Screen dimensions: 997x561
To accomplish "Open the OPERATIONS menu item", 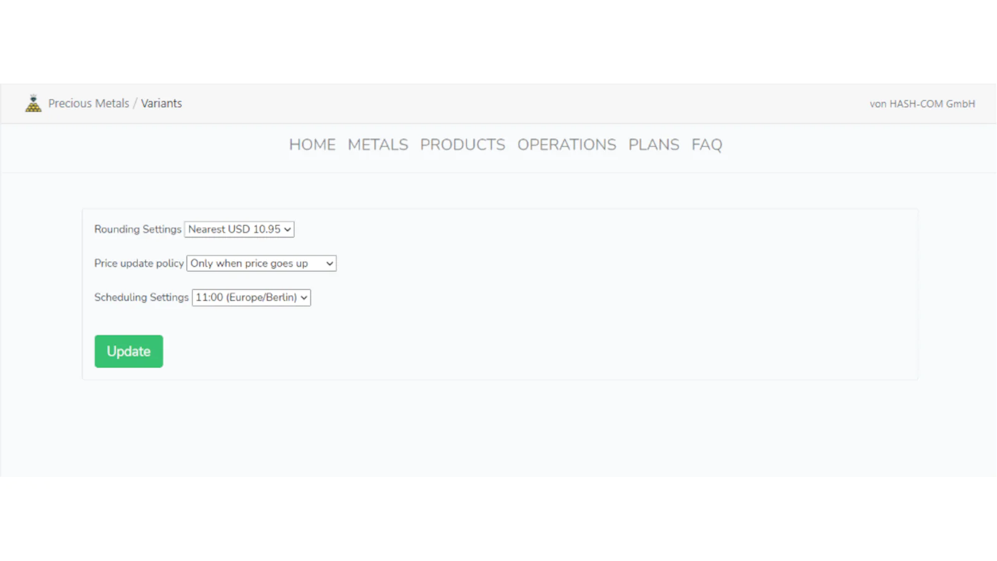I will (x=566, y=145).
